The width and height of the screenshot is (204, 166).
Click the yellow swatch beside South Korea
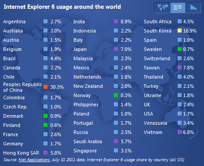point(179,31)
